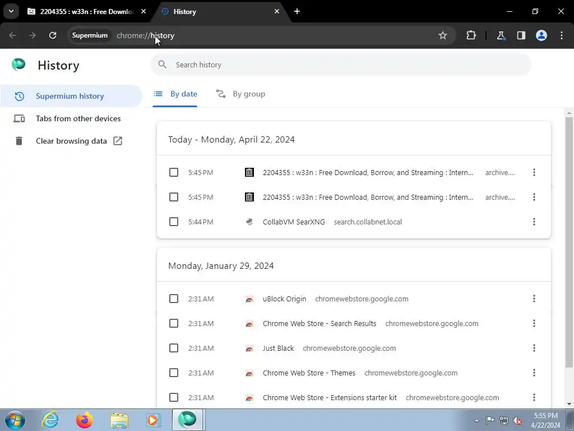Image resolution: width=574 pixels, height=431 pixels.
Task: Check the Chrome Web Store - Search Results checkbox
Action: [174, 323]
